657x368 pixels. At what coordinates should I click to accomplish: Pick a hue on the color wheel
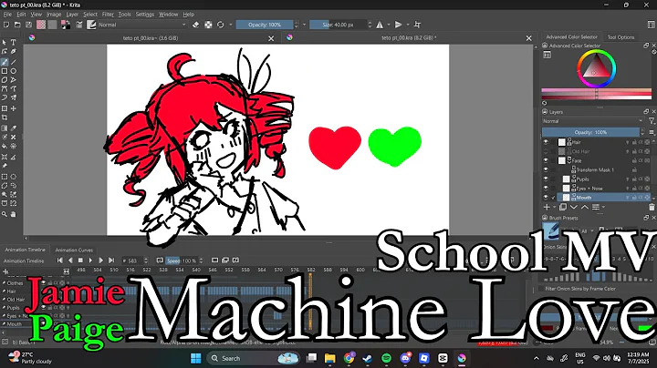[597, 68]
